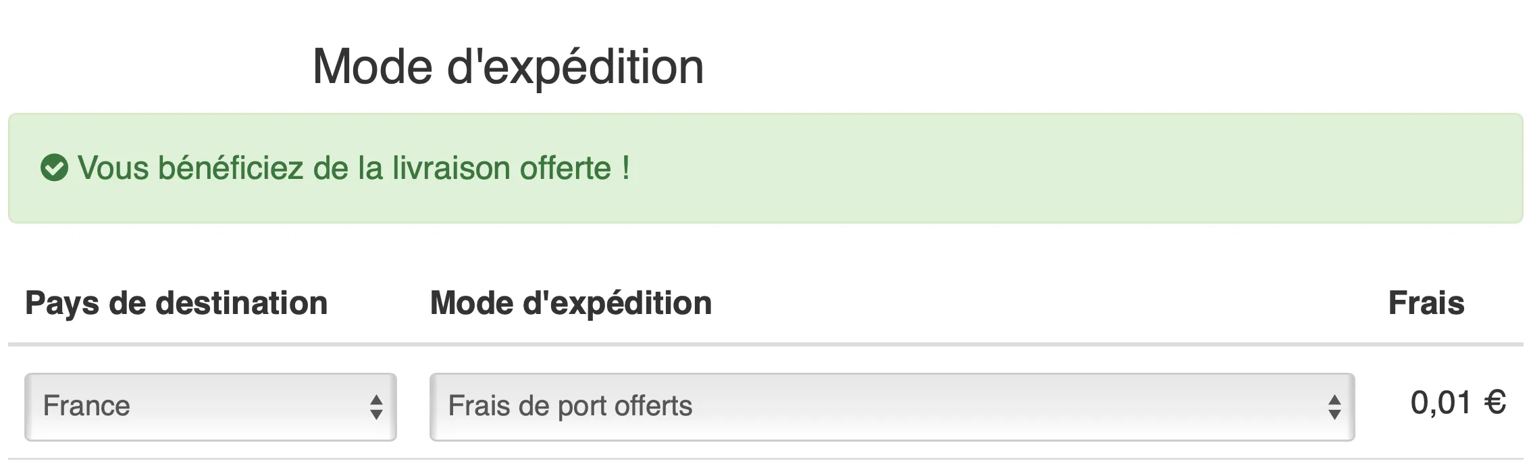Click the "Pays de destination" column header

tap(176, 303)
